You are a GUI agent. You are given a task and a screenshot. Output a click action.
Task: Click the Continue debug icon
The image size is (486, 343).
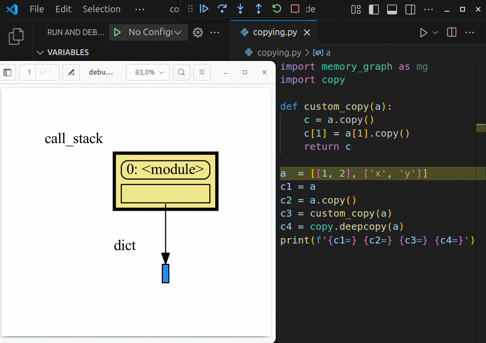click(204, 9)
